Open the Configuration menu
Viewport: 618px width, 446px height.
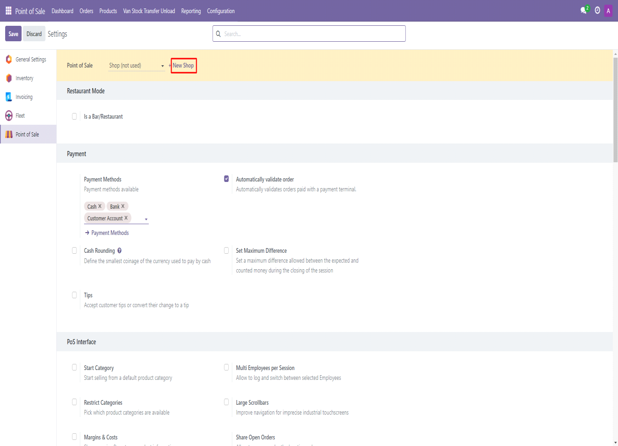(221, 11)
